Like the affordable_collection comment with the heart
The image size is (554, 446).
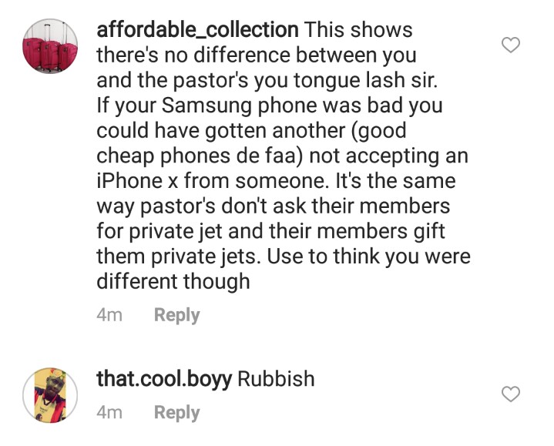tap(511, 45)
